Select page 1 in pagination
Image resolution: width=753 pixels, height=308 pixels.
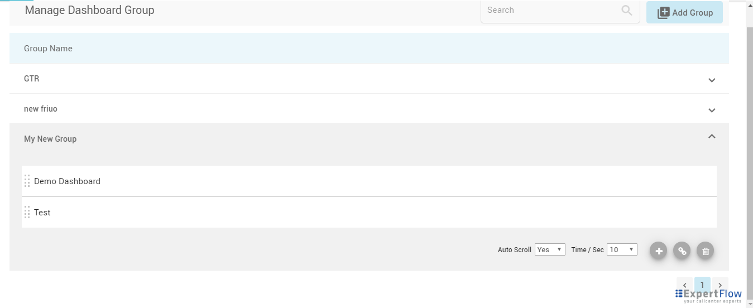[x=702, y=285]
